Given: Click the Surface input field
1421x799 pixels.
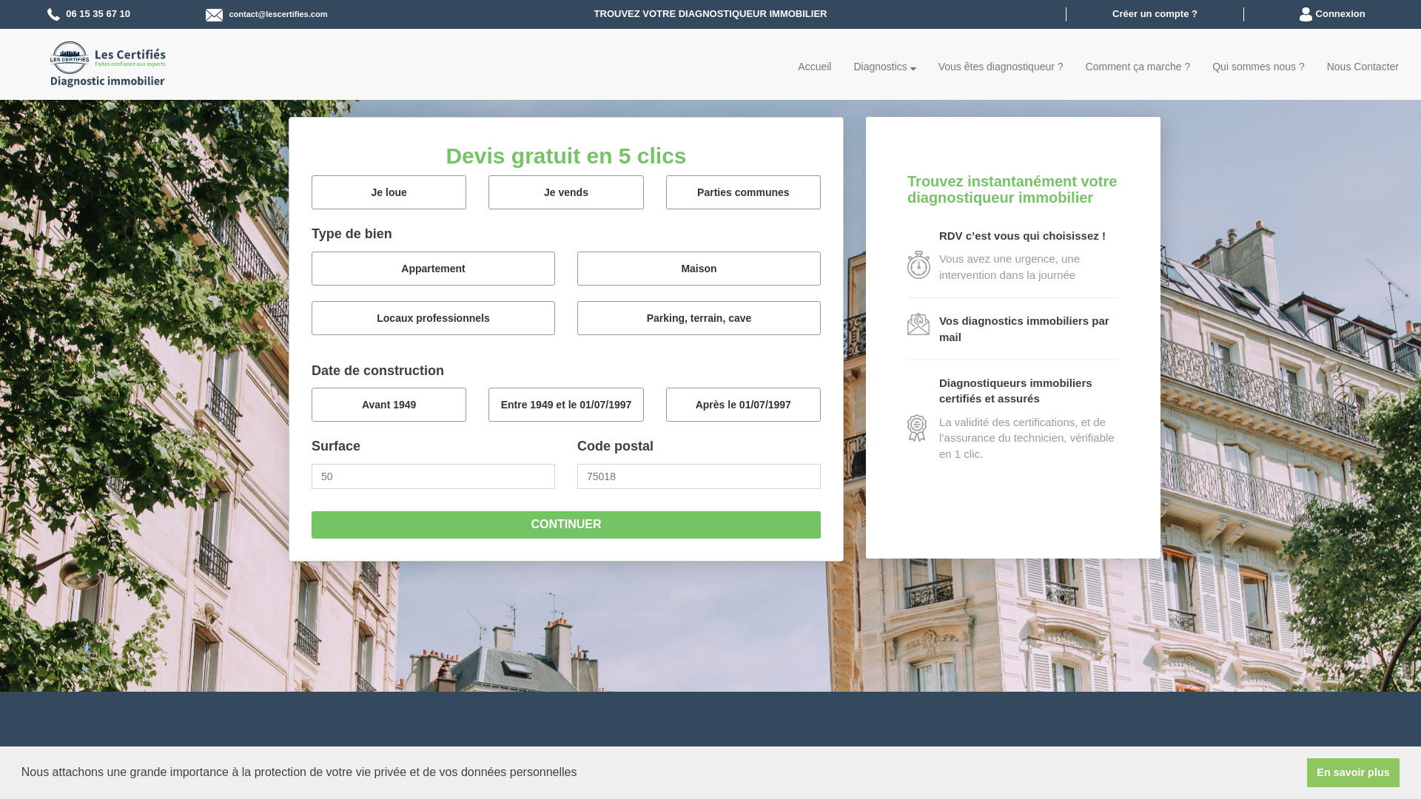Looking at the screenshot, I should [x=432, y=476].
